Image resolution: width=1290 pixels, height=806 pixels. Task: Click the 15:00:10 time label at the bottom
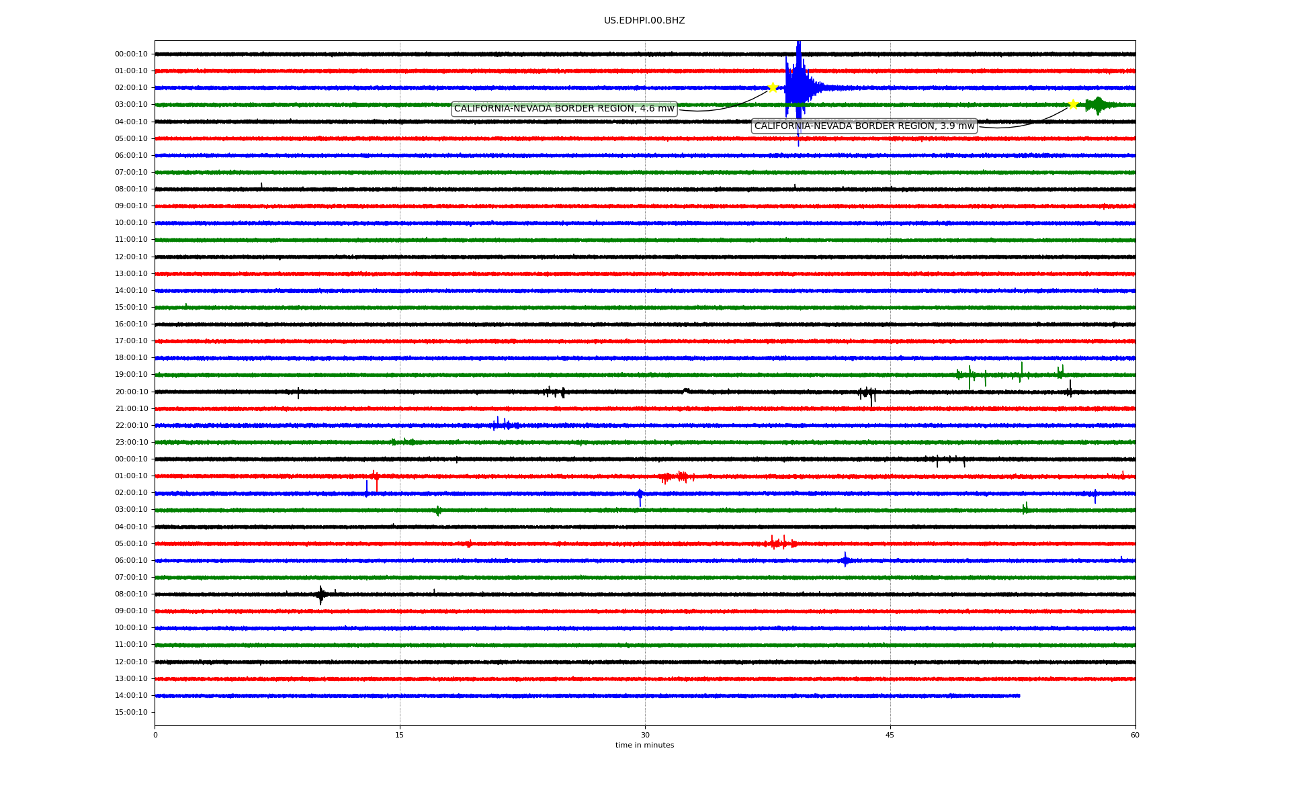pyautogui.click(x=131, y=713)
